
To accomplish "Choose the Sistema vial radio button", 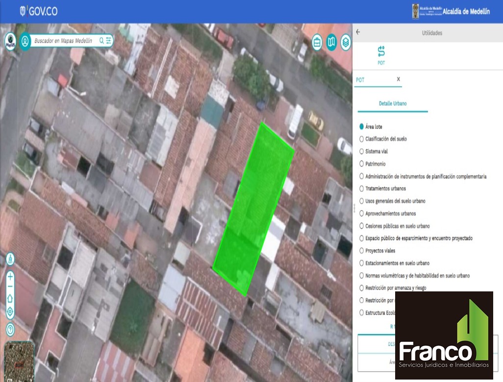I will pyautogui.click(x=362, y=152).
